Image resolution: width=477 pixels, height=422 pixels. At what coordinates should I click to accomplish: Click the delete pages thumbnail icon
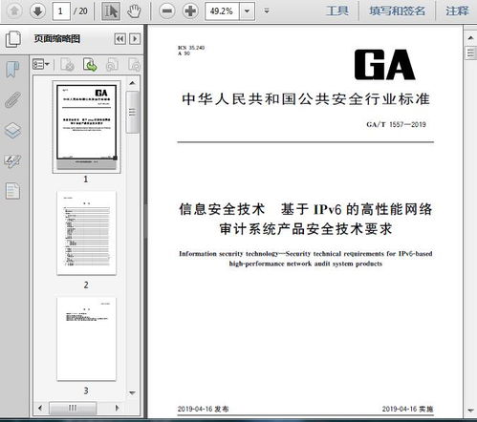67,65
